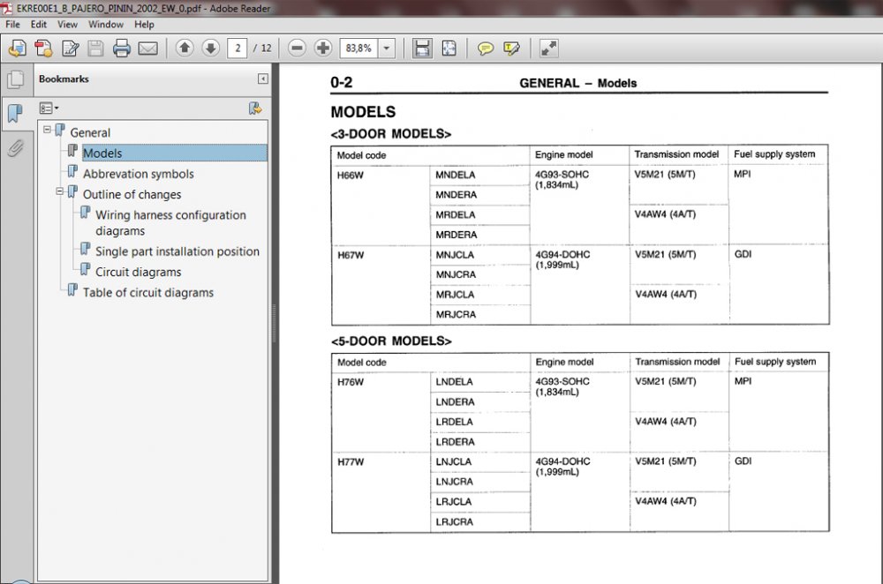This screenshot has height=584, width=883.
Task: Click the Email envelope icon
Action: point(148,49)
